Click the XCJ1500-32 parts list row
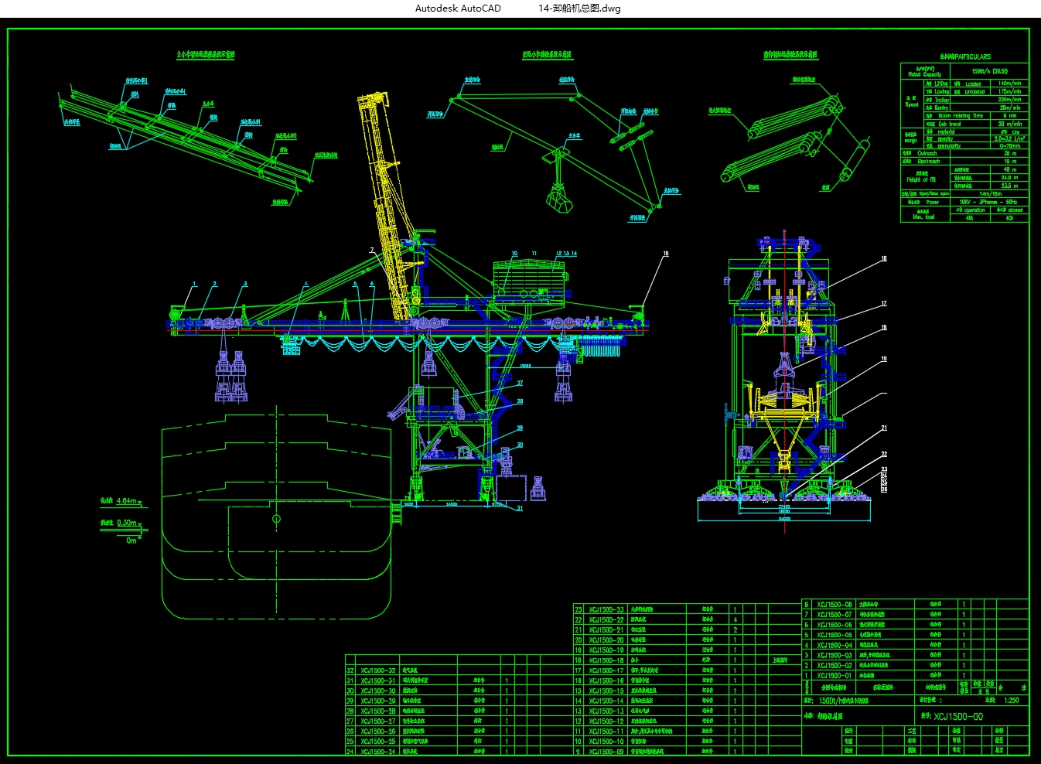1041x764 pixels. (x=459, y=670)
